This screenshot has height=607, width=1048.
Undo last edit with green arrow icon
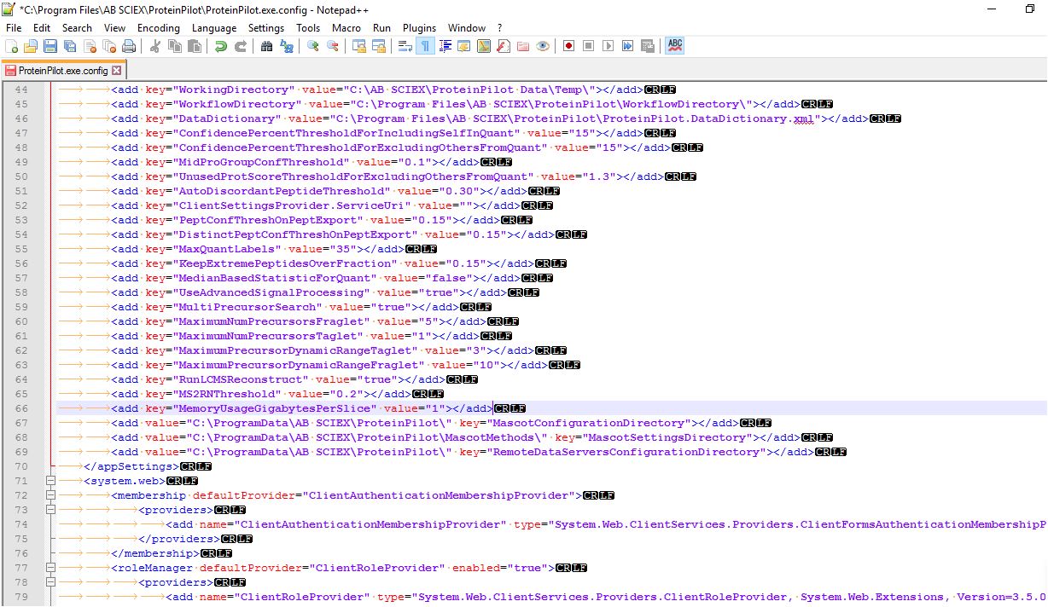(x=220, y=45)
